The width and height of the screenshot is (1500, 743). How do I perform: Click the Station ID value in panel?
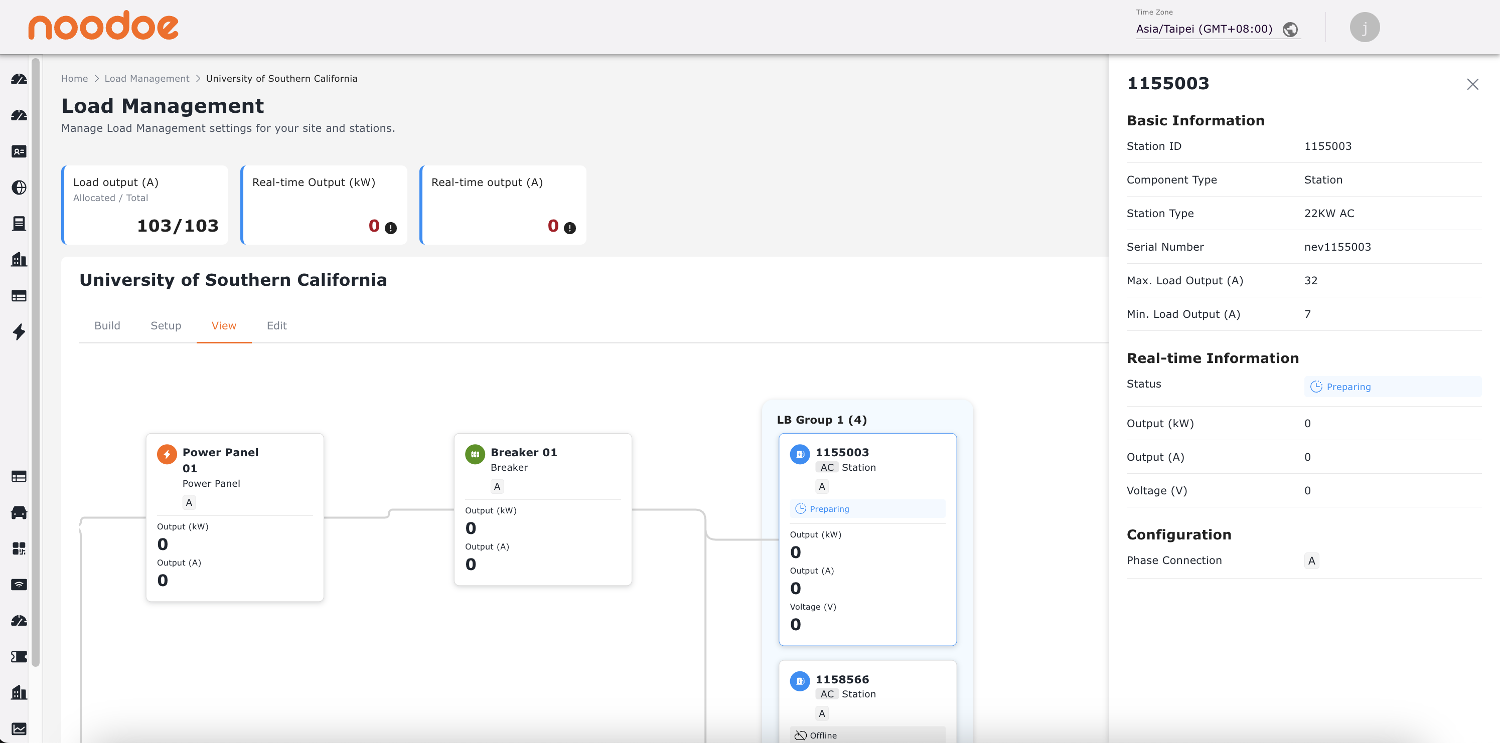tap(1327, 146)
